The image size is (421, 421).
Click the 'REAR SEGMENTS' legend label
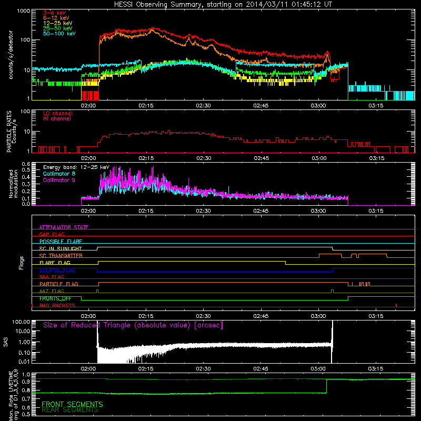coord(70,410)
